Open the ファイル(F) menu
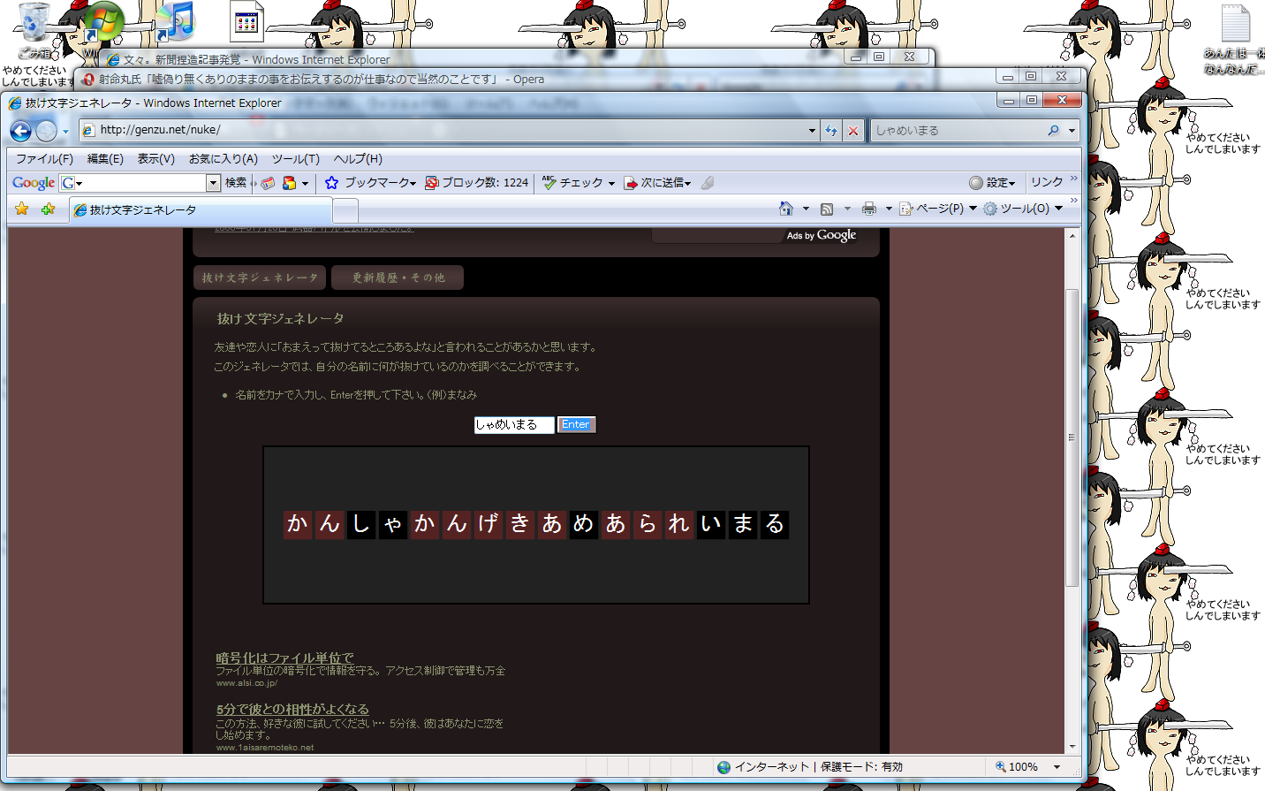 click(44, 159)
